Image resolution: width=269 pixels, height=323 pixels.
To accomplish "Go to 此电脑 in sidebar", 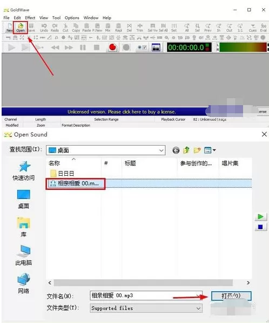I will click(x=24, y=255).
